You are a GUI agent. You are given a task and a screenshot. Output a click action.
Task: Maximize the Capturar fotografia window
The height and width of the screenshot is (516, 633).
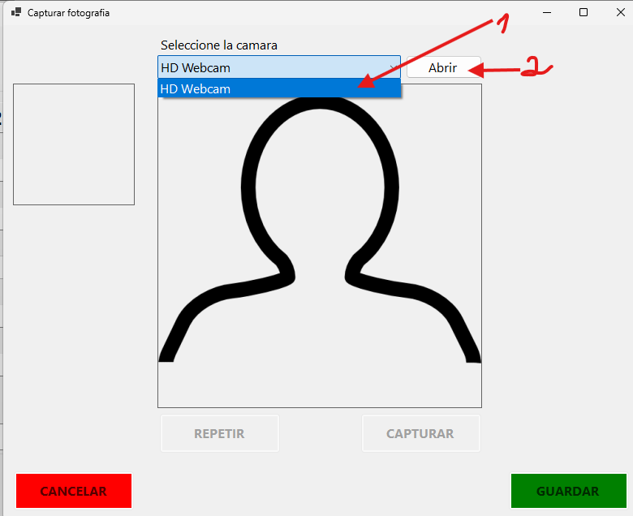pyautogui.click(x=583, y=13)
